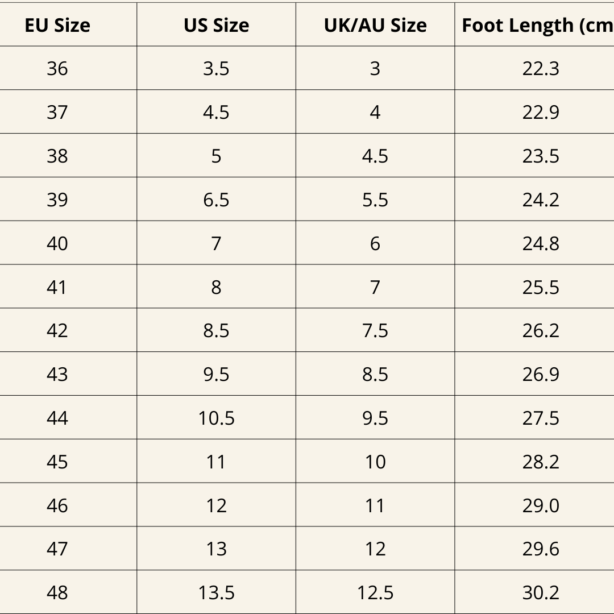The image size is (614, 614).
Task: Click the Foot Length column header
Action: click(x=534, y=25)
